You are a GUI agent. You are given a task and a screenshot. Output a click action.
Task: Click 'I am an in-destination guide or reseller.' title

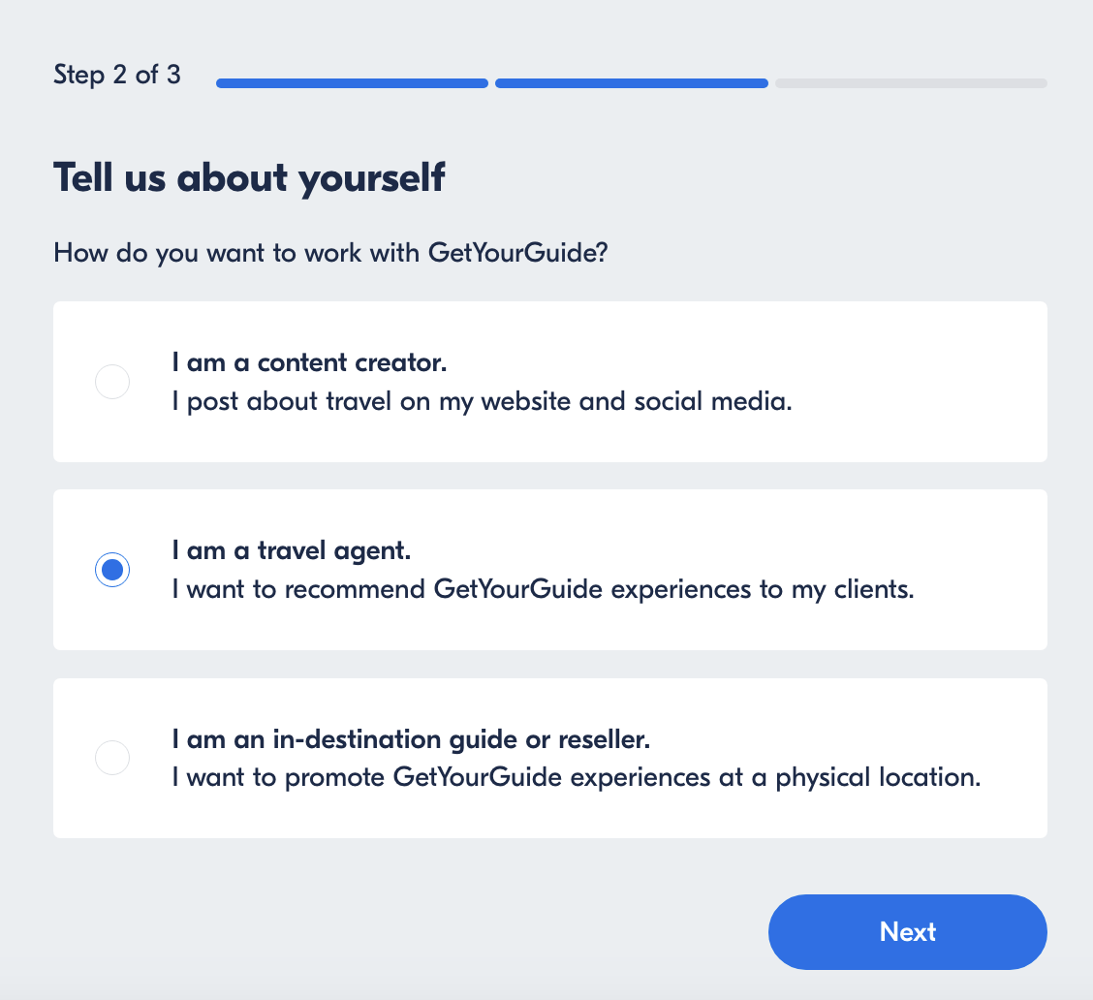pyautogui.click(x=411, y=738)
